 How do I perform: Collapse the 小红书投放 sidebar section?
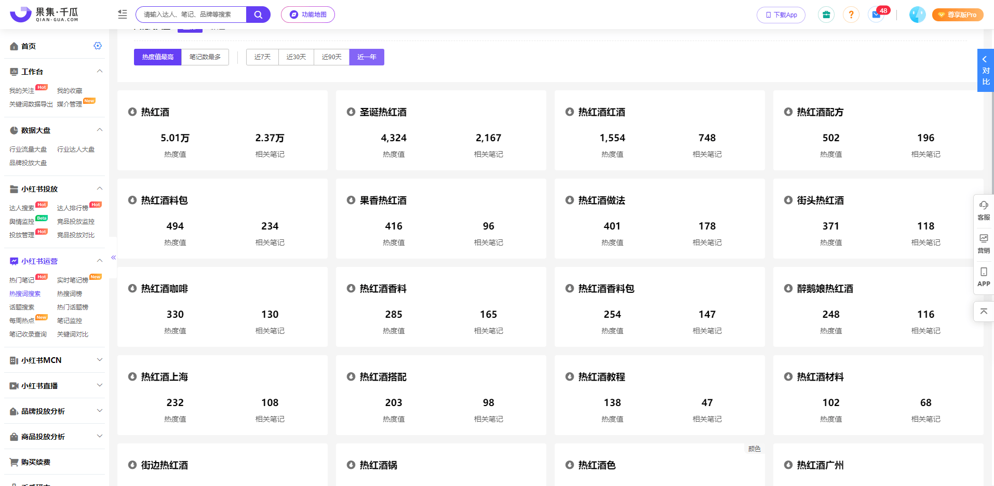point(100,188)
